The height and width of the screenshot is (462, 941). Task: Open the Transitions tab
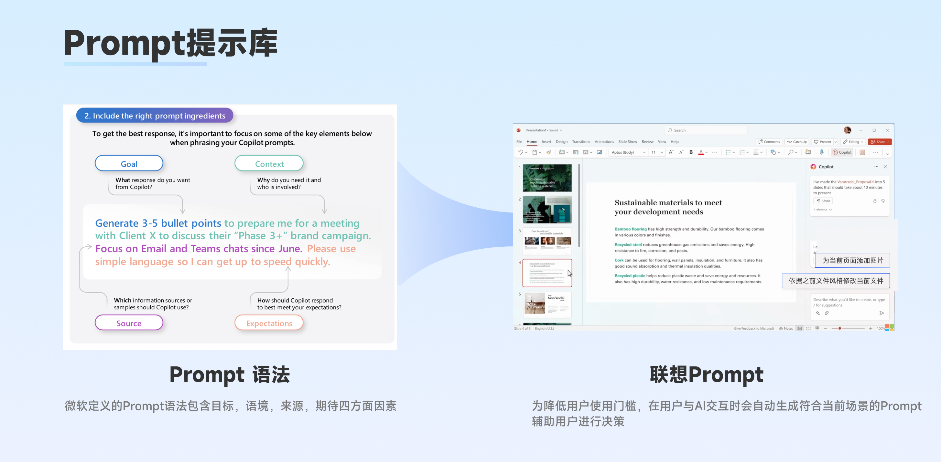pos(581,141)
